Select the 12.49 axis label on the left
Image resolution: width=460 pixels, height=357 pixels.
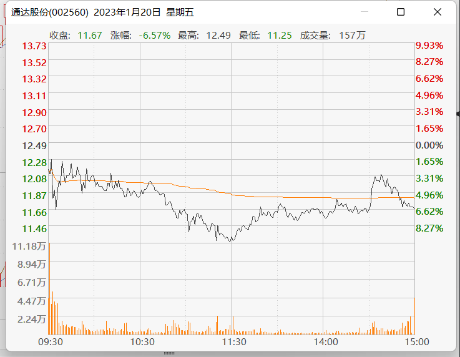tap(34, 145)
